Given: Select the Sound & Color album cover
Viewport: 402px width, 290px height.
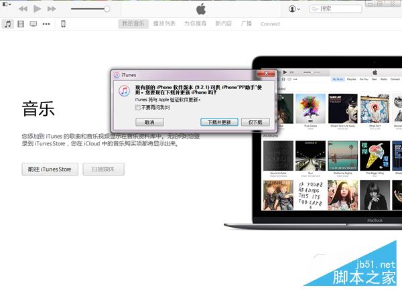Looking at the screenshot, I should [x=278, y=156].
